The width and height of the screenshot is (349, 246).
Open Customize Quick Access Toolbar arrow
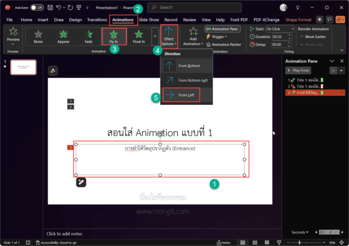(x=87, y=8)
